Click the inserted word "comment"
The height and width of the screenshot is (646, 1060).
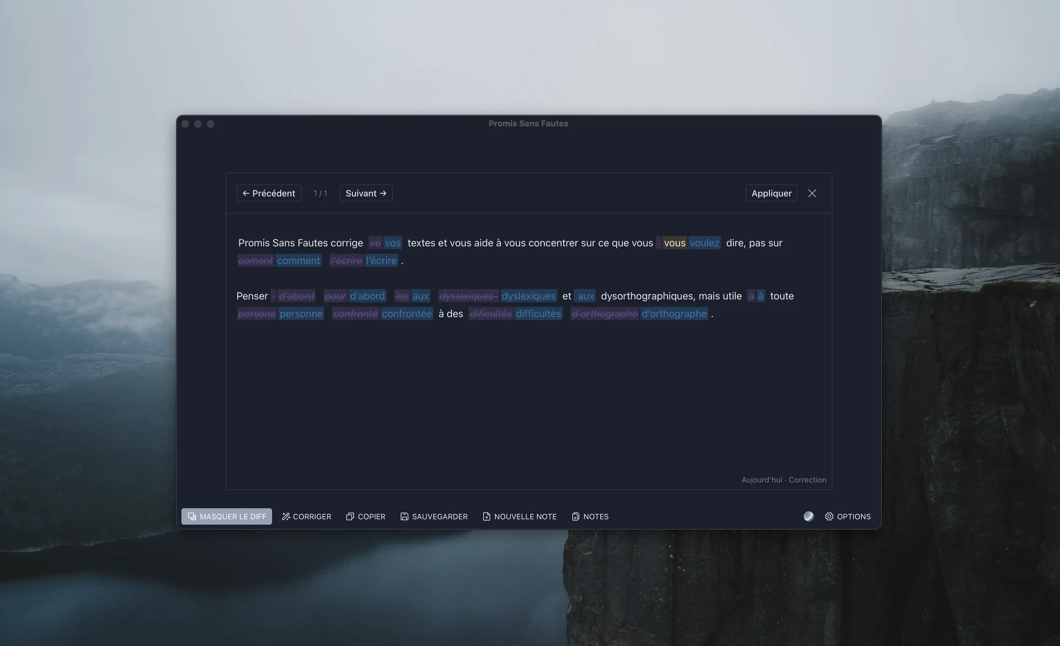[x=298, y=261]
